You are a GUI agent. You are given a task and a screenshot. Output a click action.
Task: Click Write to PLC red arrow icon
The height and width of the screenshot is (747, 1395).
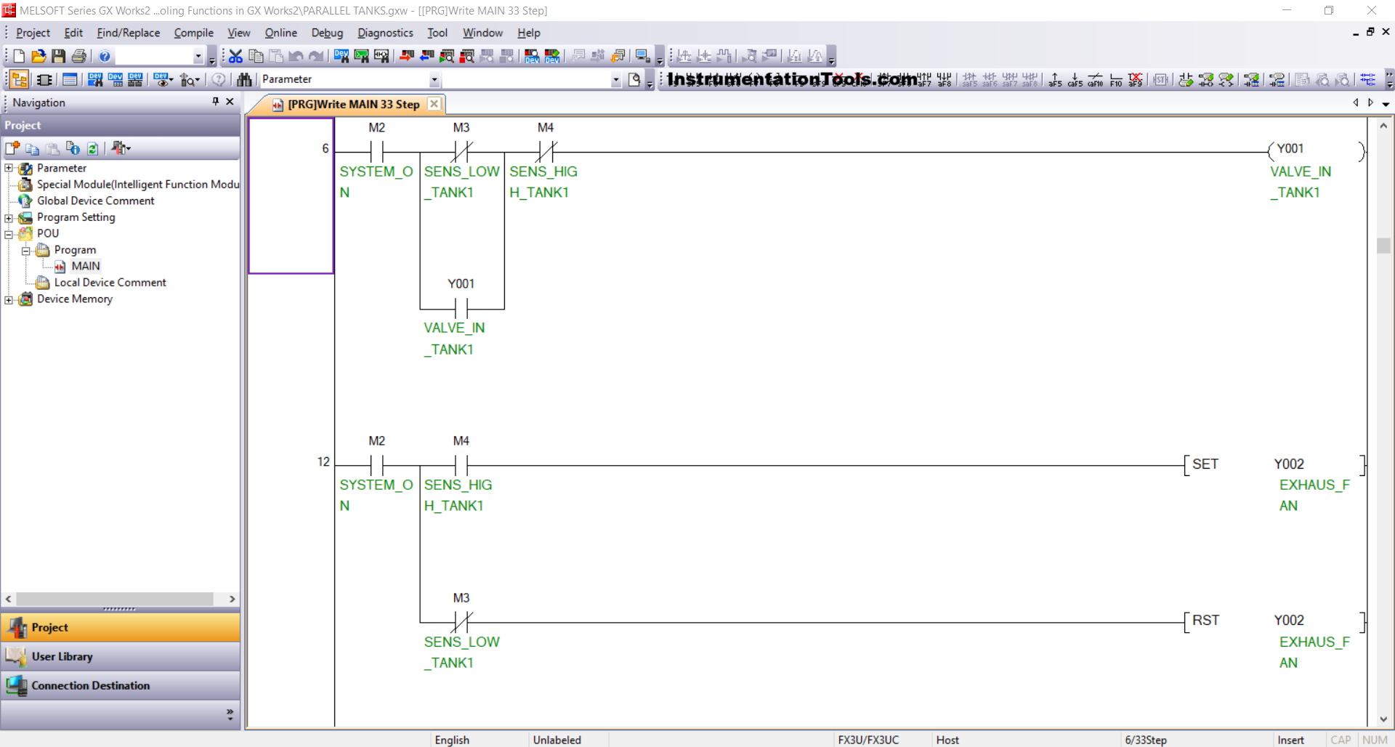coord(407,56)
